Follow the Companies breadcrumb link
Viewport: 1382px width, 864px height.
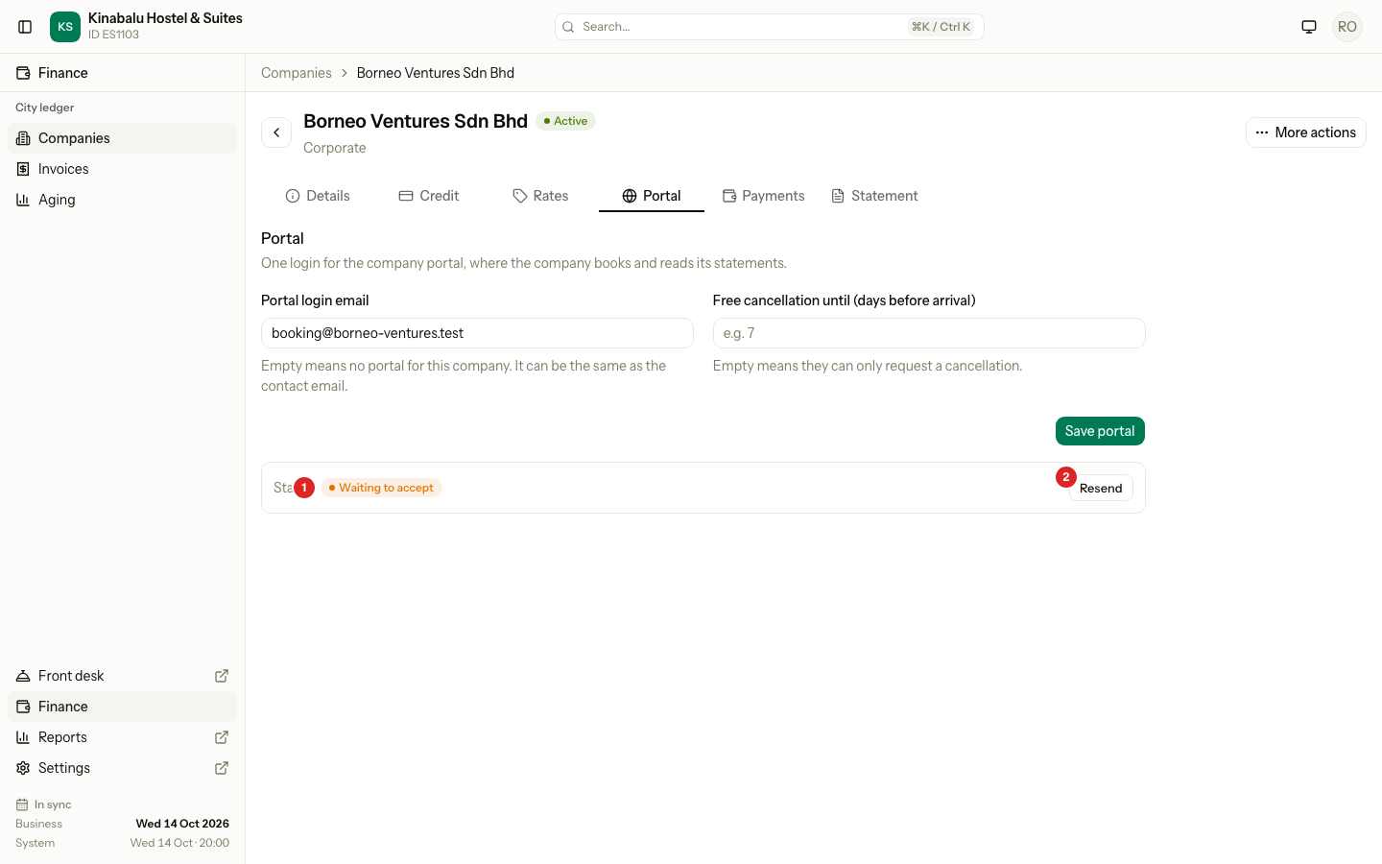[x=297, y=73]
